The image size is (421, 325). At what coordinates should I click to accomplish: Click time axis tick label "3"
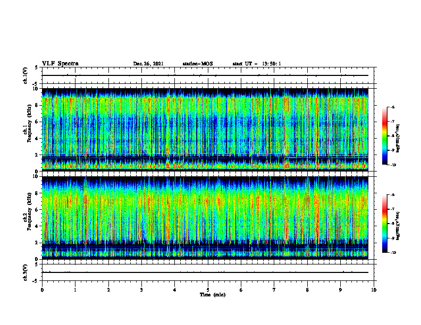(x=141, y=290)
